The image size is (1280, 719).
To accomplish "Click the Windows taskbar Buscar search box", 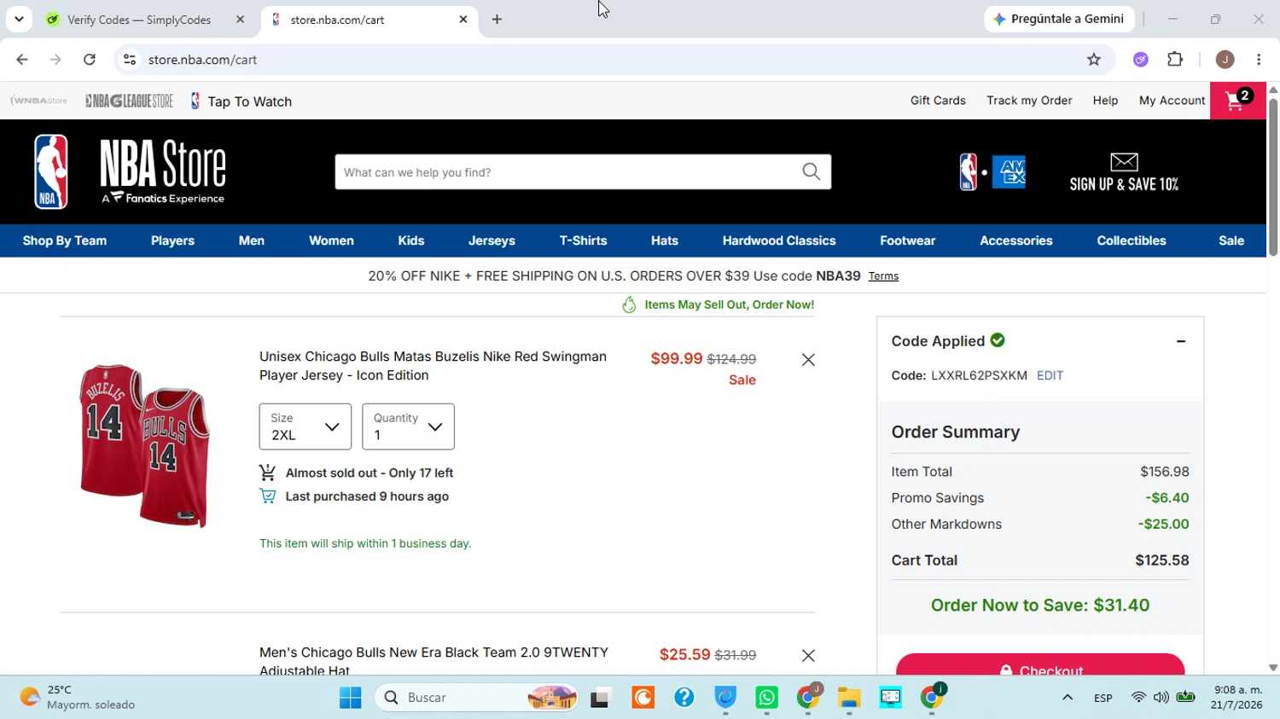I will 476,698.
